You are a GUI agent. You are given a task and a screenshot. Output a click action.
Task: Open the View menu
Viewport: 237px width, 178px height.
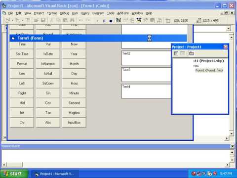pyautogui.click(x=28, y=13)
